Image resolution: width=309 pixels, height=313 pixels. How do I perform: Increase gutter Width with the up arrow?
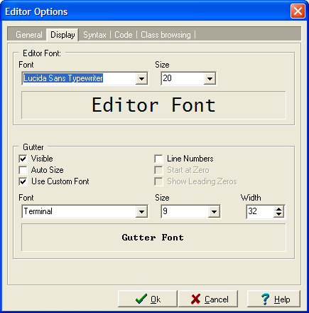278,209
